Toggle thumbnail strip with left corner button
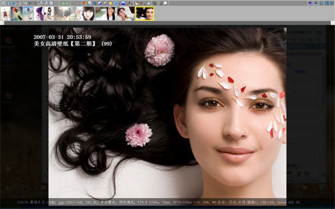The height and width of the screenshot is (209, 335). click(2, 23)
